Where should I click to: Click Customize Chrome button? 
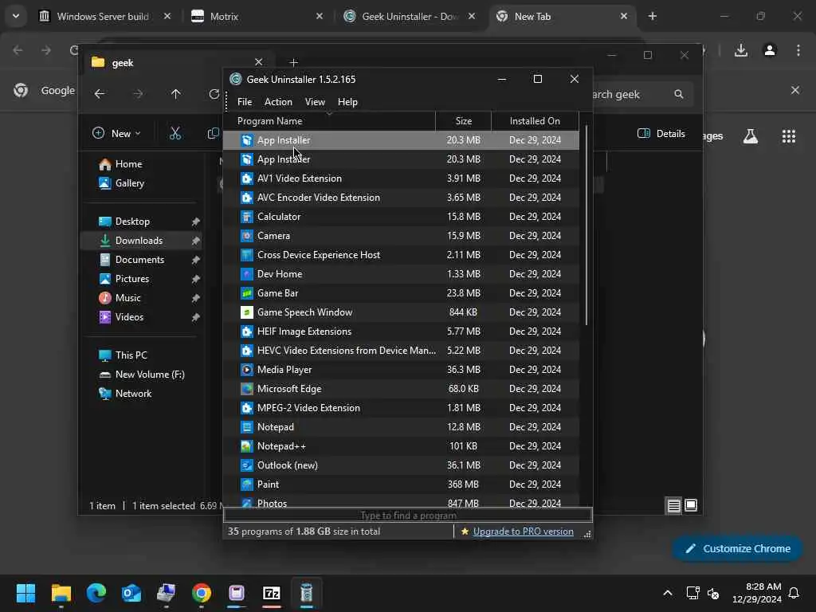coord(737,548)
